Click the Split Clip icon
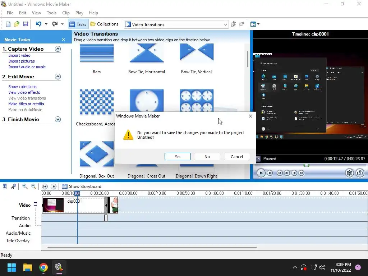 349,173
